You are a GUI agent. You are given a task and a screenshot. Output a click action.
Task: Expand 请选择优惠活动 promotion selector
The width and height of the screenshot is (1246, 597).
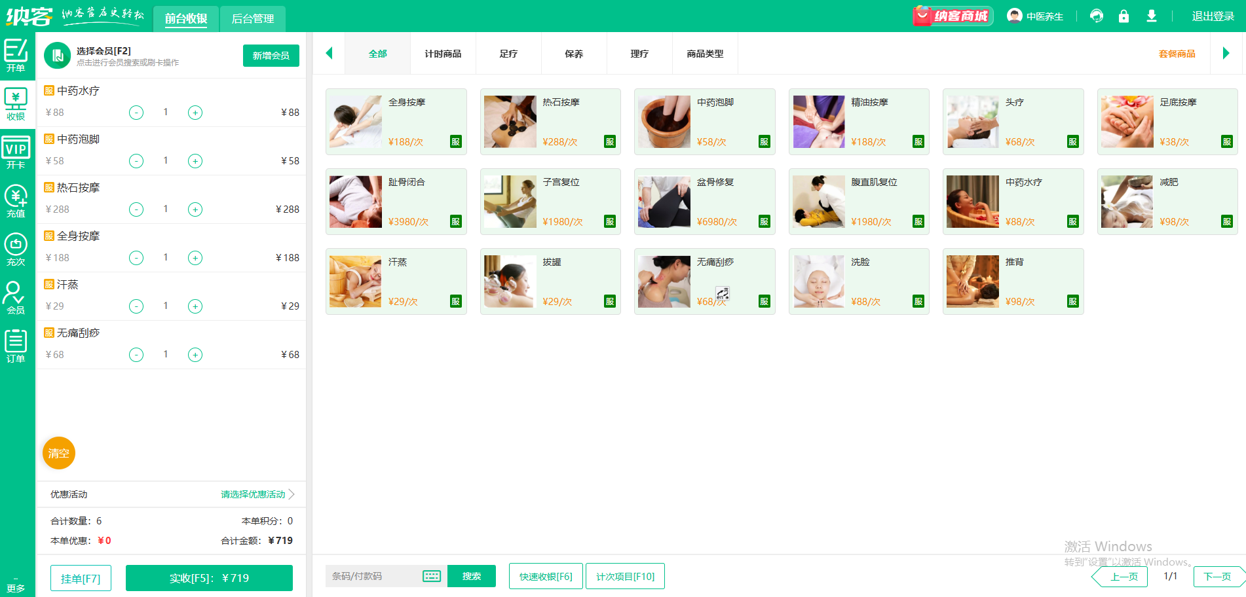257,494
